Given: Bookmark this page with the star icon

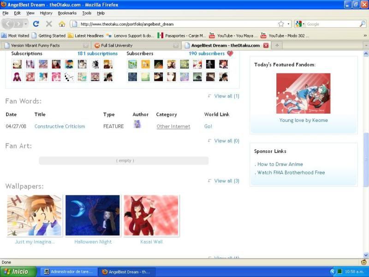Looking at the screenshot, I should tap(281, 24).
